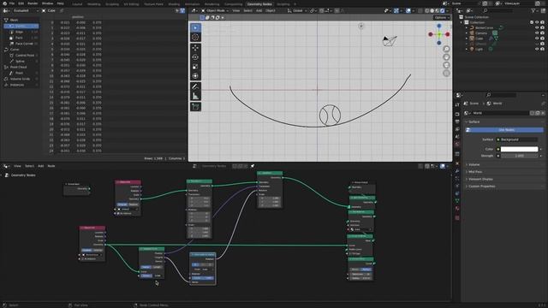Open the Window menu
The image size is (548, 308).
pyautogui.click(x=48, y=3)
